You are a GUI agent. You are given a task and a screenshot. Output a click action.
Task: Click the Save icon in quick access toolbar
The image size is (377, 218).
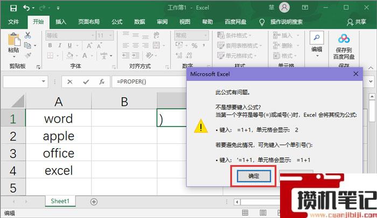coord(13,8)
